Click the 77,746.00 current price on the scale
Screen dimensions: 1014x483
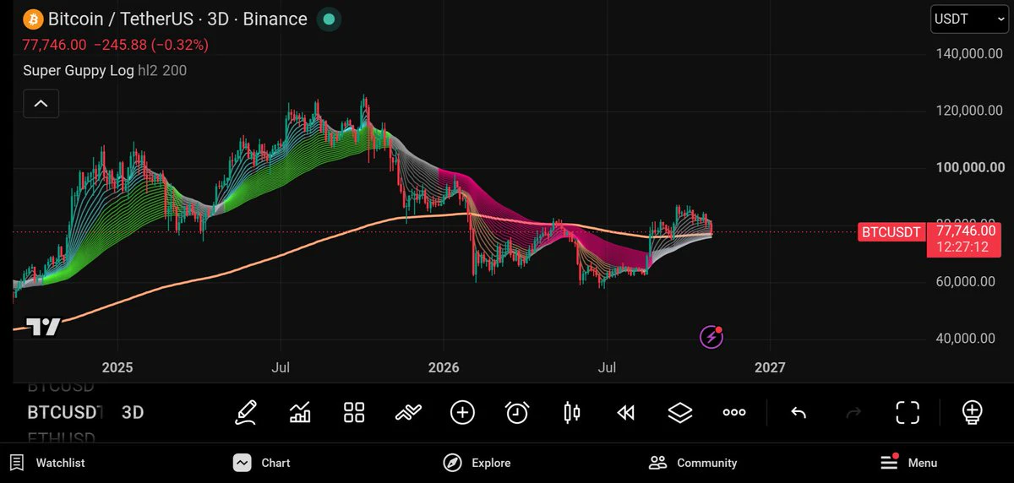point(964,231)
